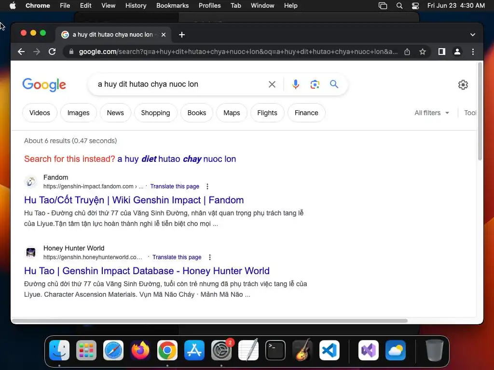Screen dimensions: 494x370
Task: View site information lock icon
Action: (x=71, y=52)
